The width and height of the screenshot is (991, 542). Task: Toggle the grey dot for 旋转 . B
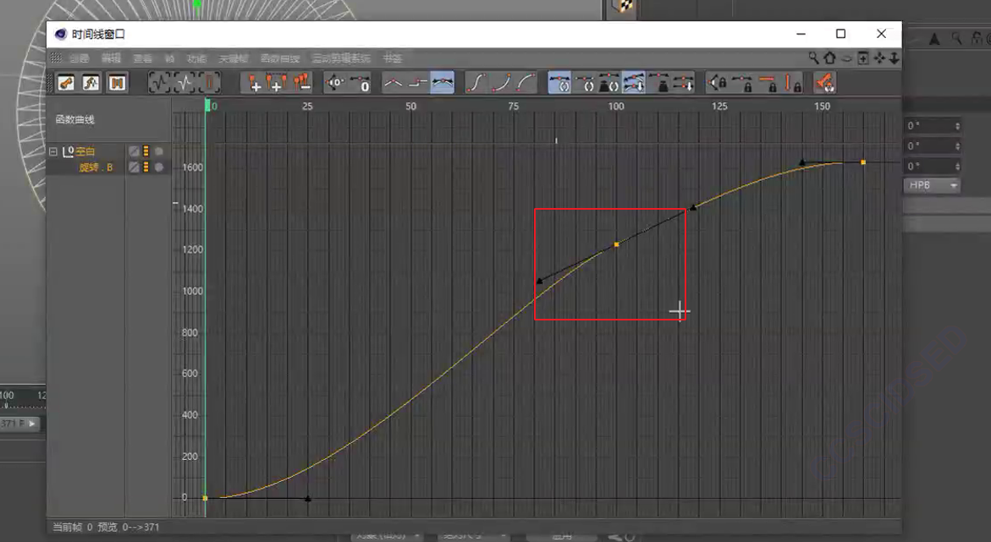click(x=158, y=167)
